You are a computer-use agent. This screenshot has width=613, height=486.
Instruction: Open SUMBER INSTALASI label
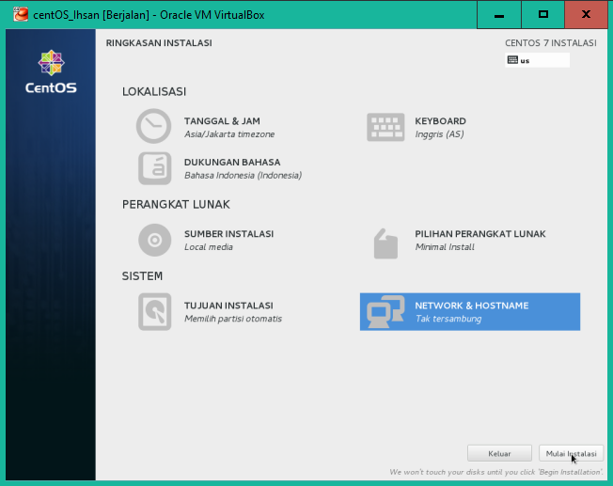[x=228, y=234]
